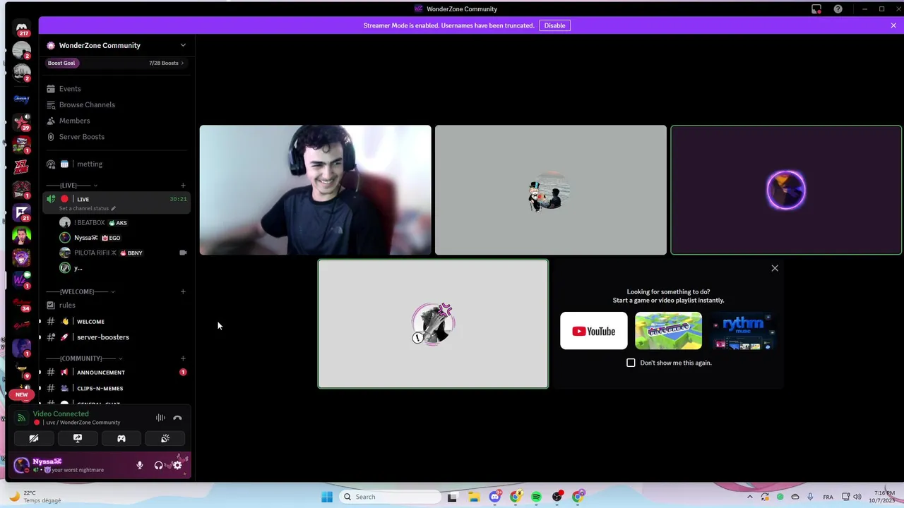Collapse the WELCOME category
904x508 pixels.
[80, 291]
